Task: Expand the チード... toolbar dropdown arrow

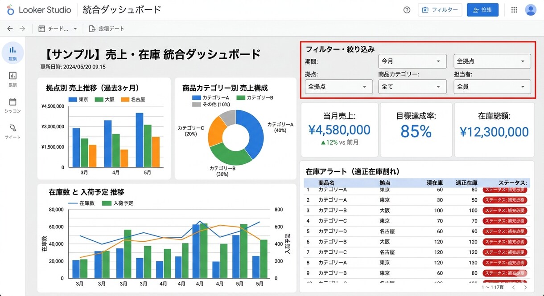Action: 75,29
